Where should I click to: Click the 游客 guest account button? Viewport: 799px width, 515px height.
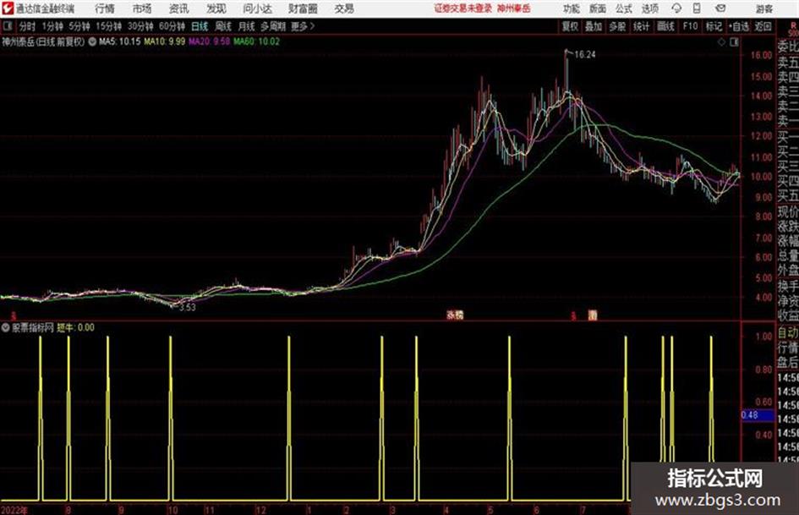[763, 8]
